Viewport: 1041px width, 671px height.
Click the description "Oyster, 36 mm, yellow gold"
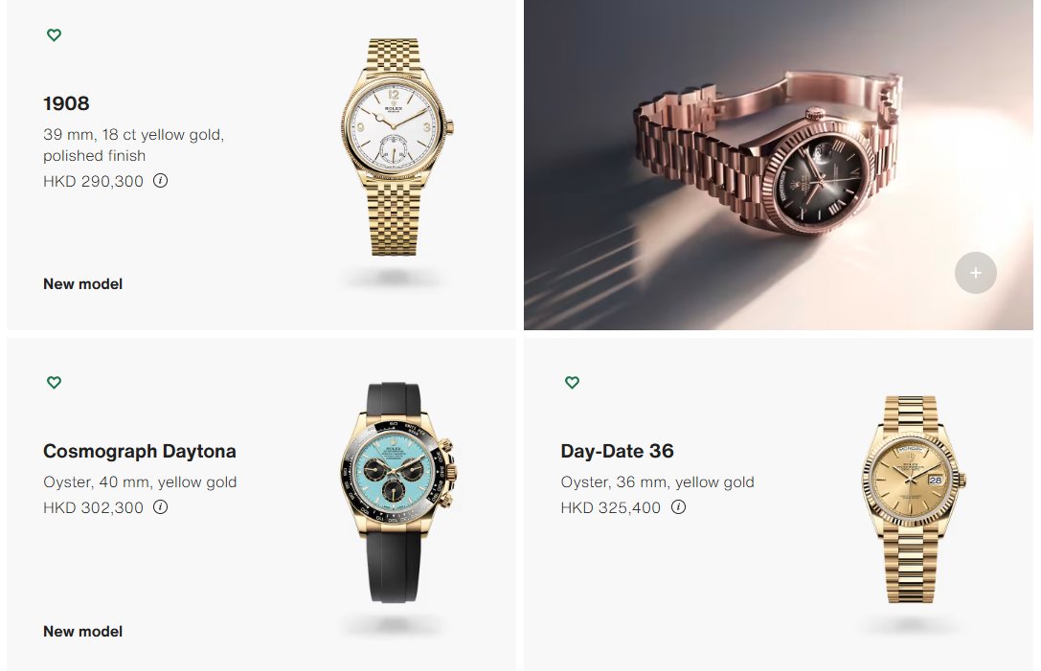(x=657, y=482)
